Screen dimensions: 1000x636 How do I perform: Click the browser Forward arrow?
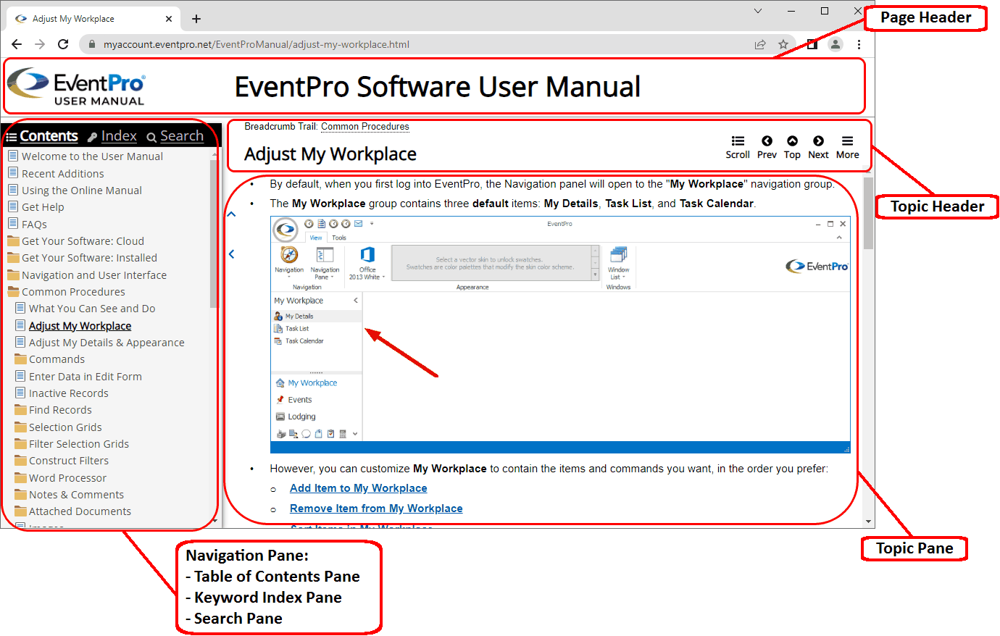pyautogui.click(x=40, y=44)
